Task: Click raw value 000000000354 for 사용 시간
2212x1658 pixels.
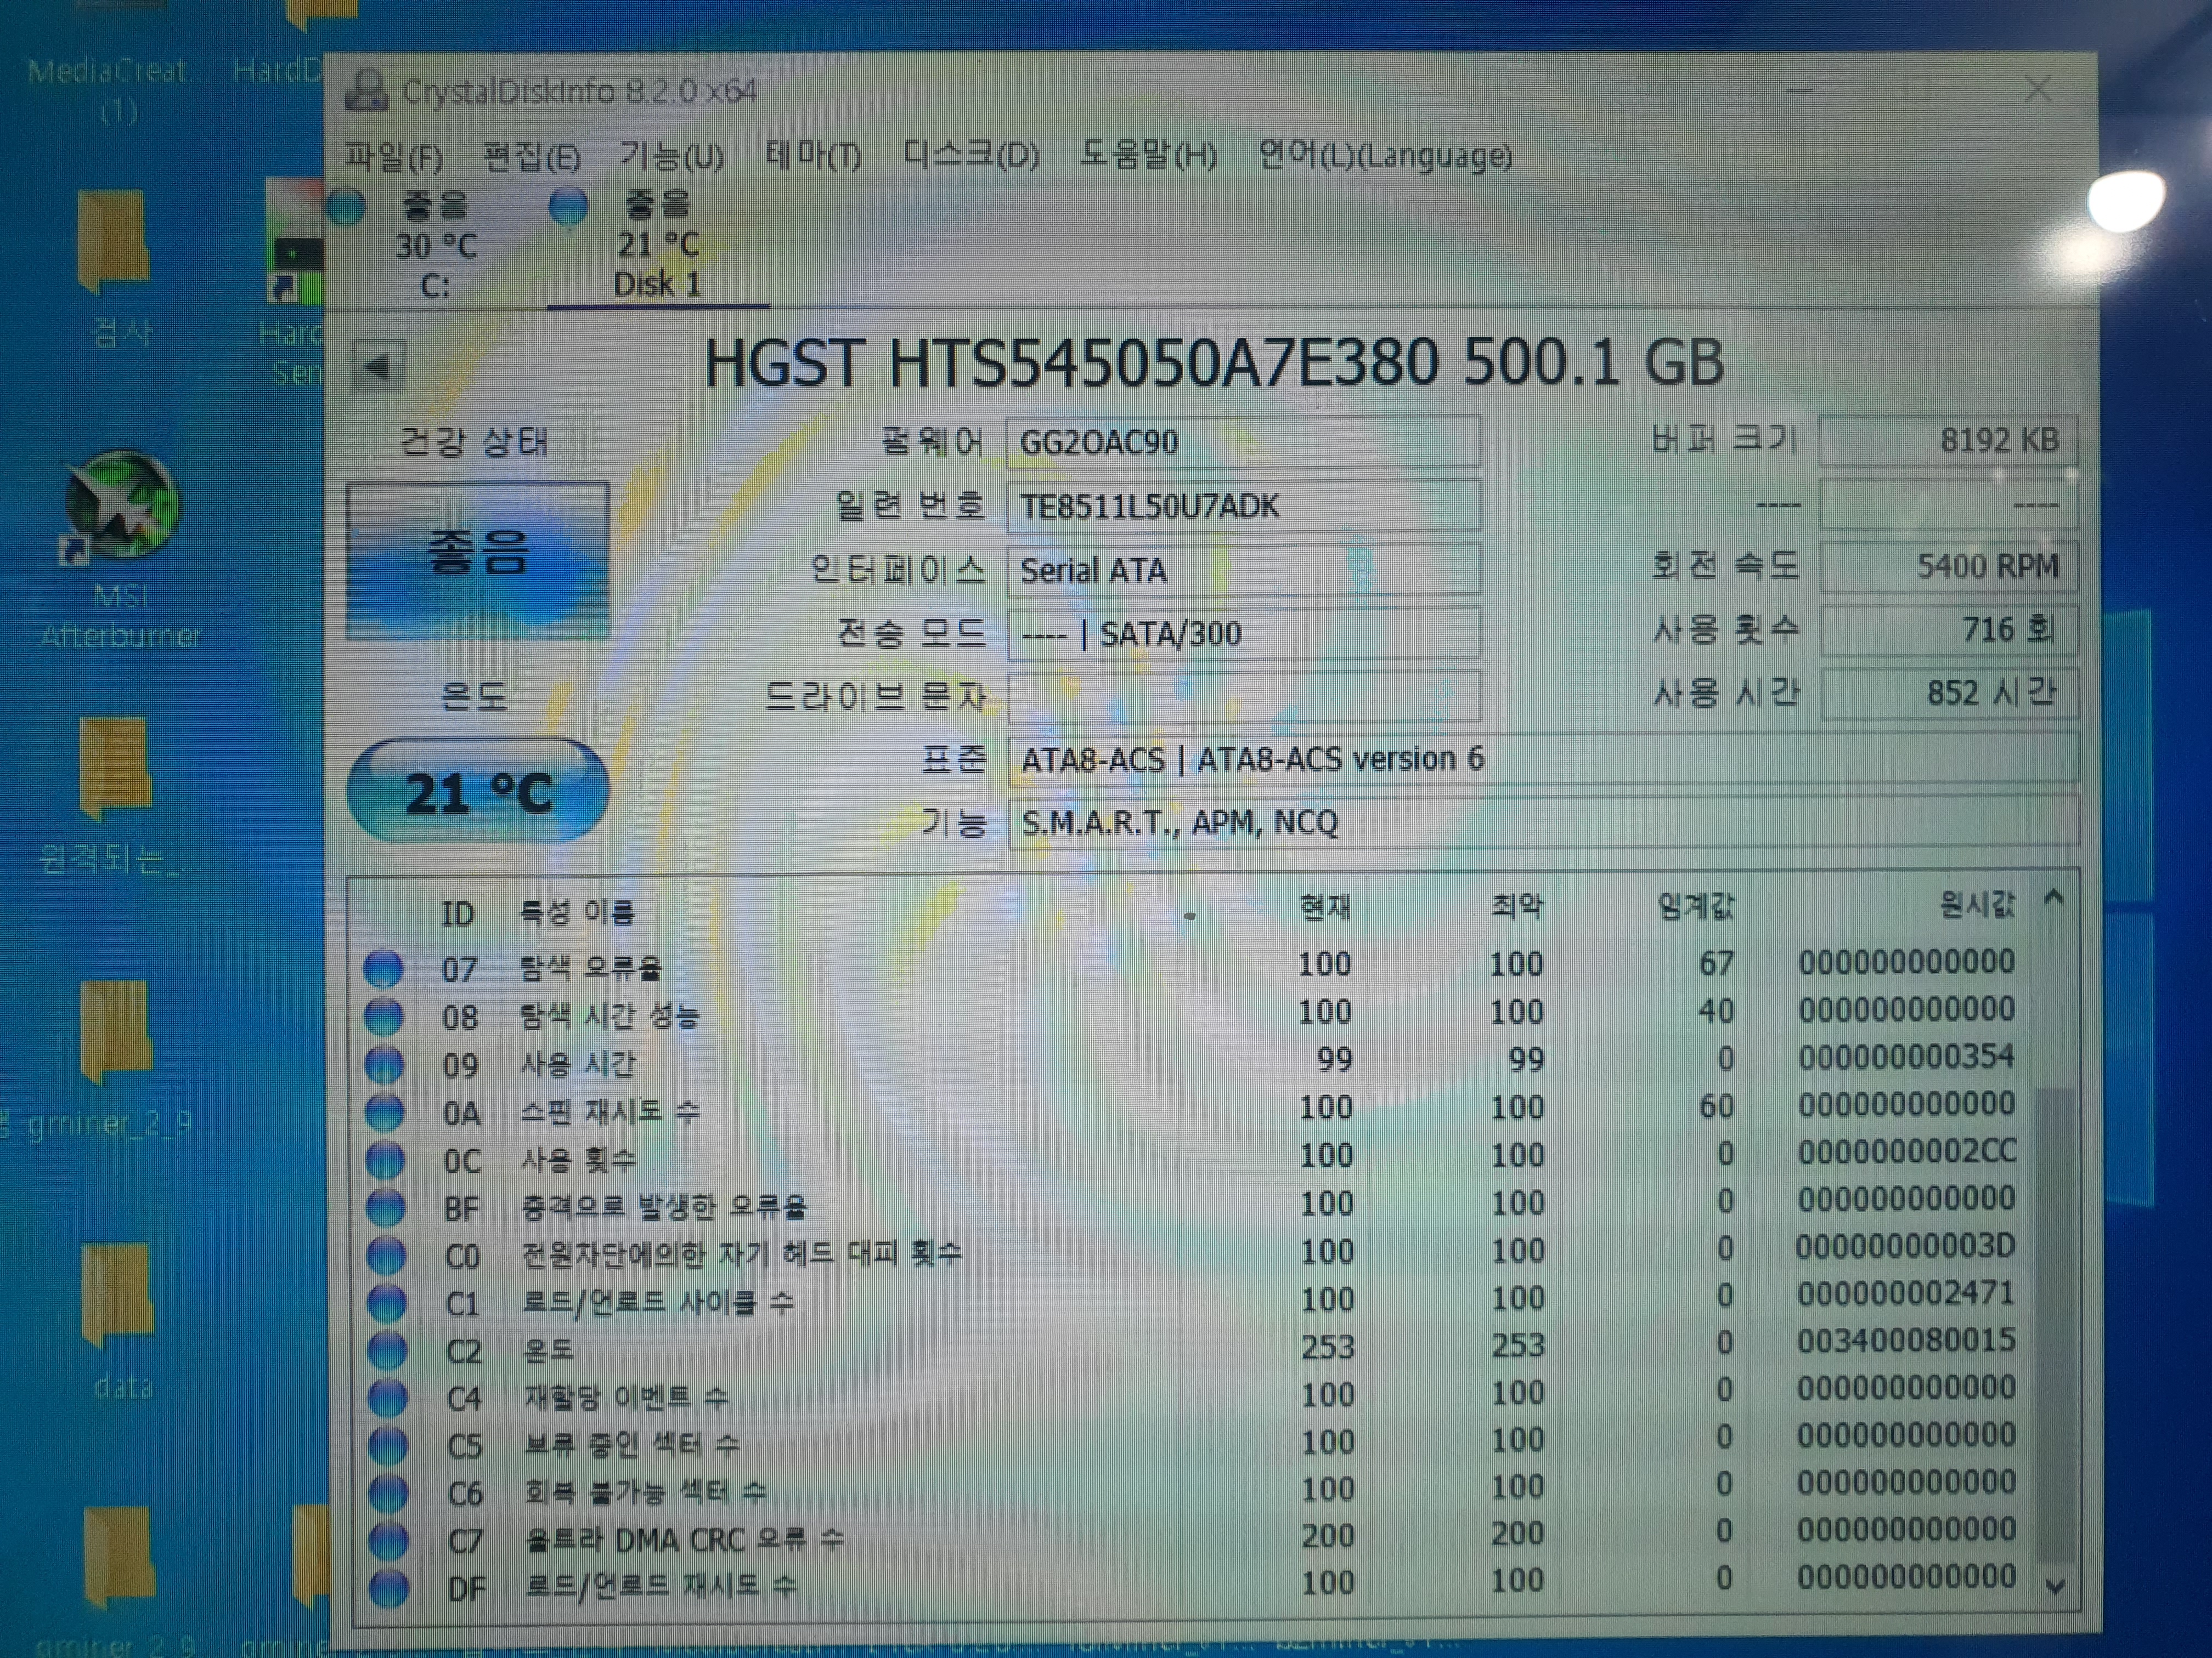Action: coord(1906,1057)
